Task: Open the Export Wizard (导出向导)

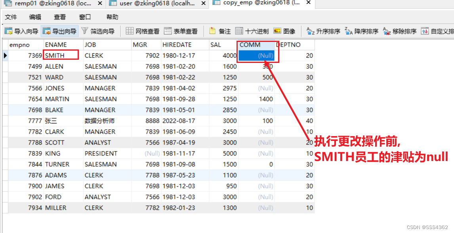Action: (x=60, y=31)
